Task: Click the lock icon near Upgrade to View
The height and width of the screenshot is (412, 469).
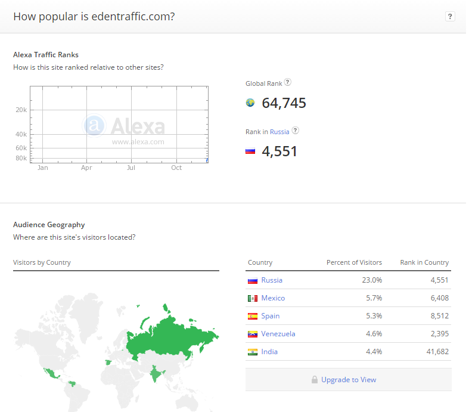Action: pos(314,380)
